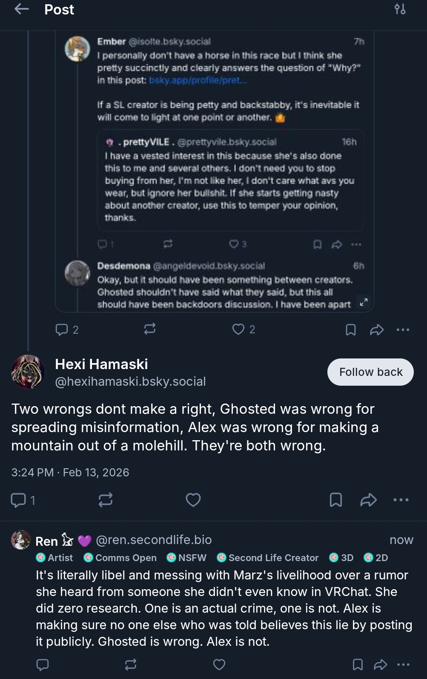Image resolution: width=427 pixels, height=679 pixels.
Task: Click the Follow back button
Action: 370,372
